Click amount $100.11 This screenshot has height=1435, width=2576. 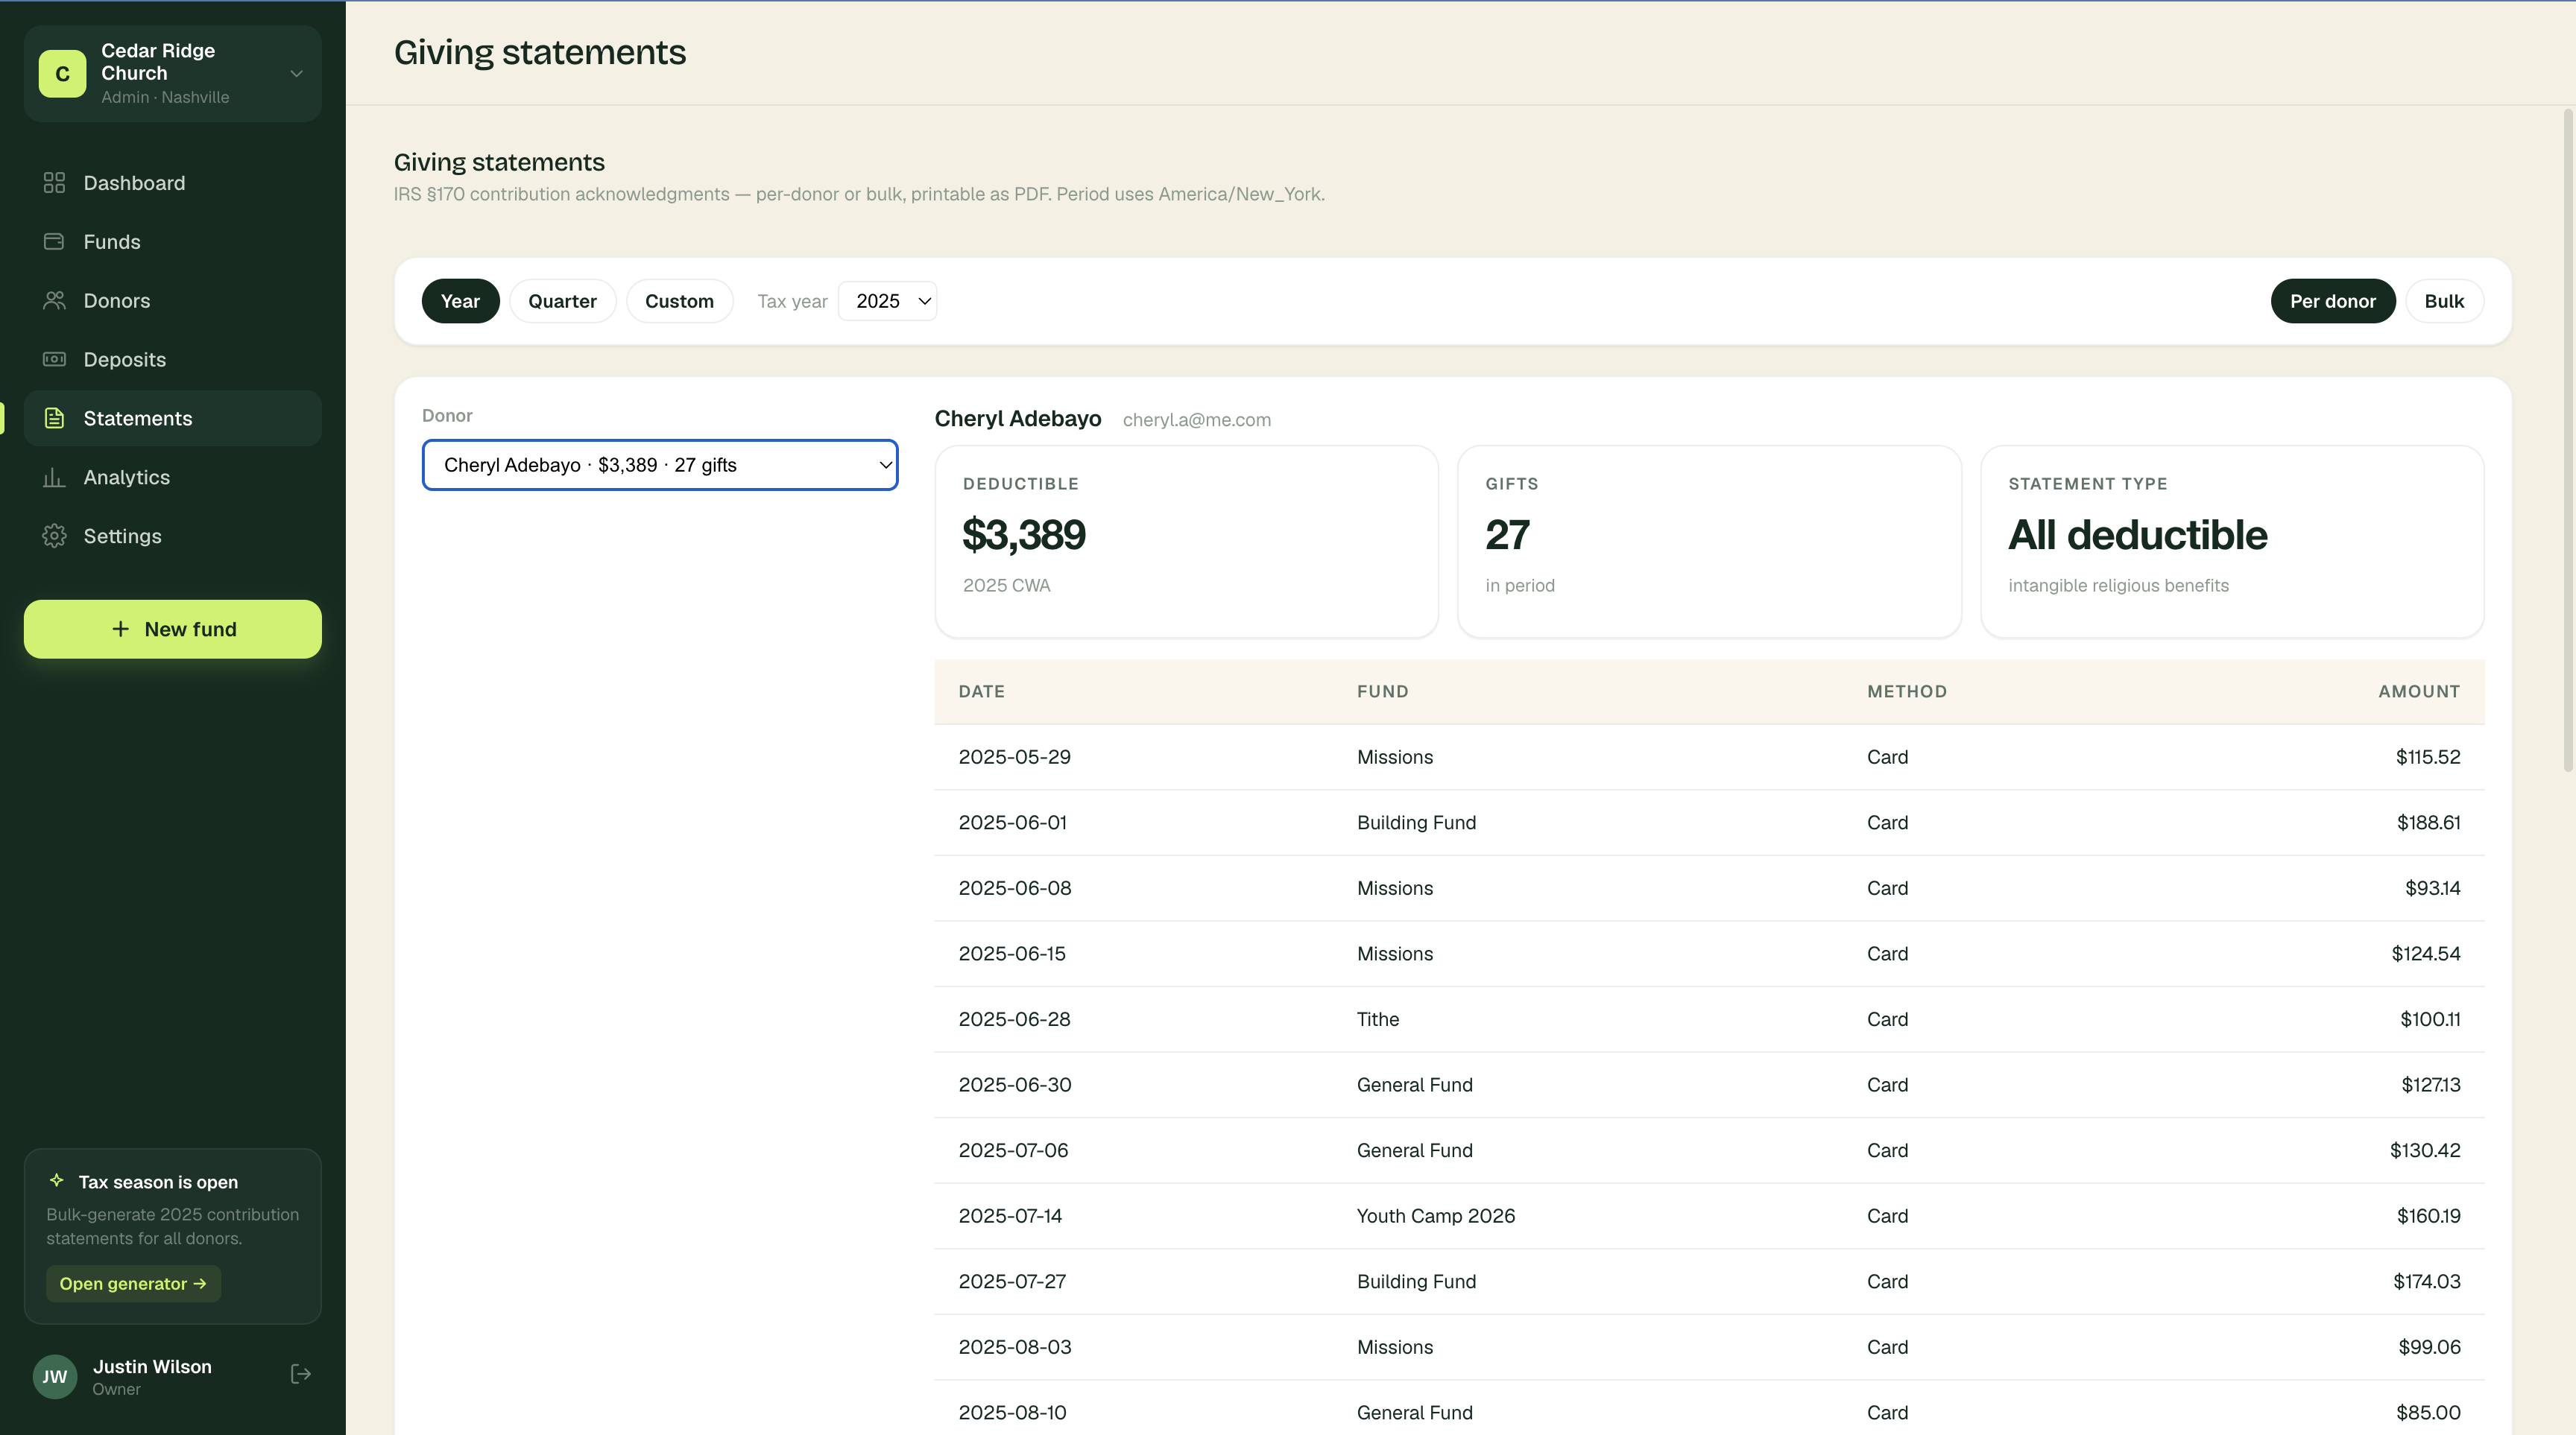tap(2430, 1019)
